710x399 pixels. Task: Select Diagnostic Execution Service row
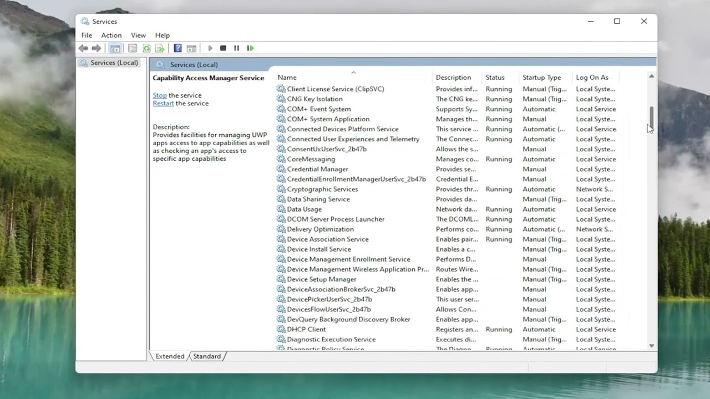point(447,339)
